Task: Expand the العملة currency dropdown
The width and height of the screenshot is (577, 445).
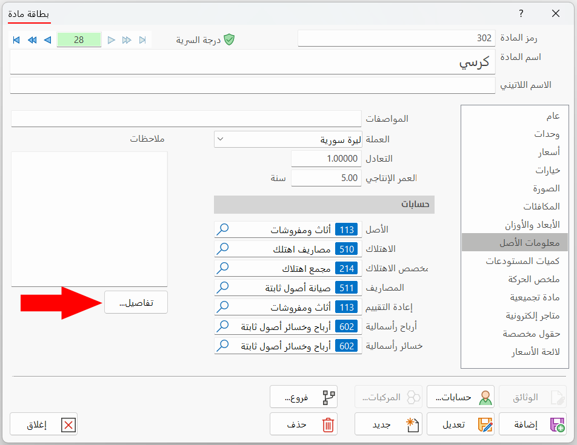Action: (x=221, y=139)
